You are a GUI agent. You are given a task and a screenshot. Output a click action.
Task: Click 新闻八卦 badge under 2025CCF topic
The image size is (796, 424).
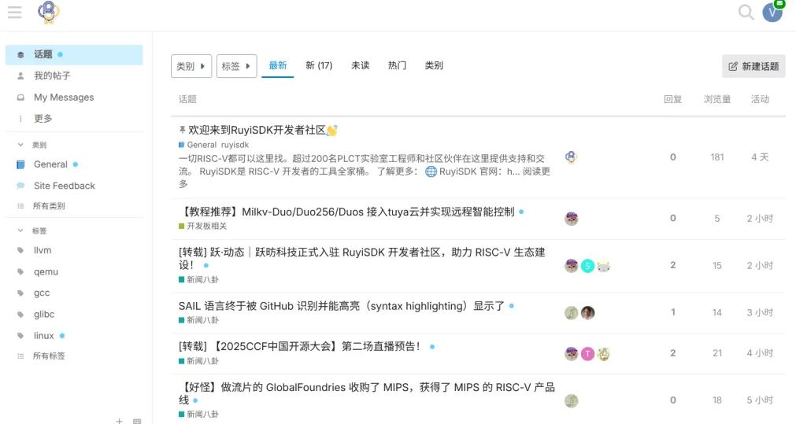tap(199, 361)
